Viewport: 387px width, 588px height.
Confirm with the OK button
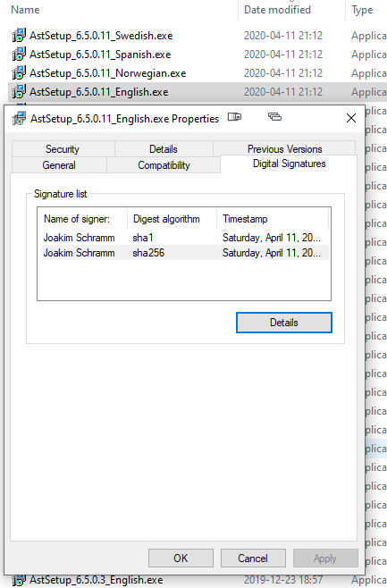[x=181, y=558]
